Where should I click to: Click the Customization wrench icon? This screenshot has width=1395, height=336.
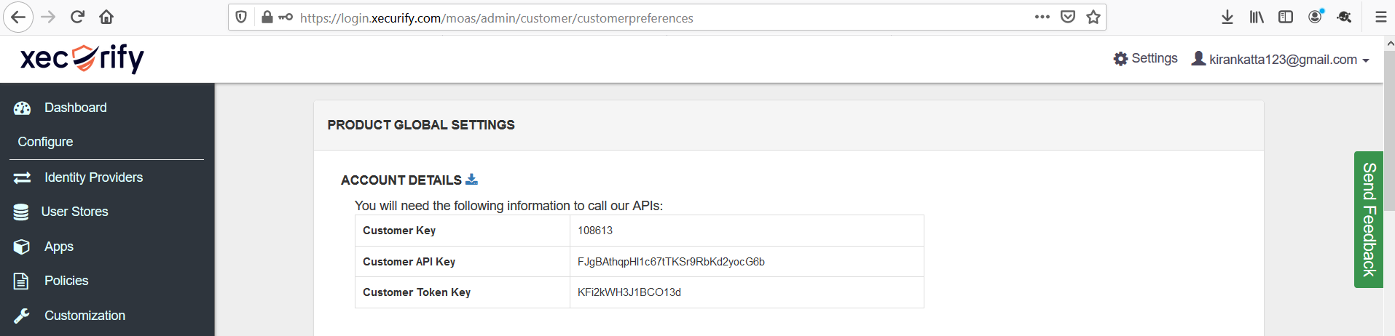(x=22, y=316)
